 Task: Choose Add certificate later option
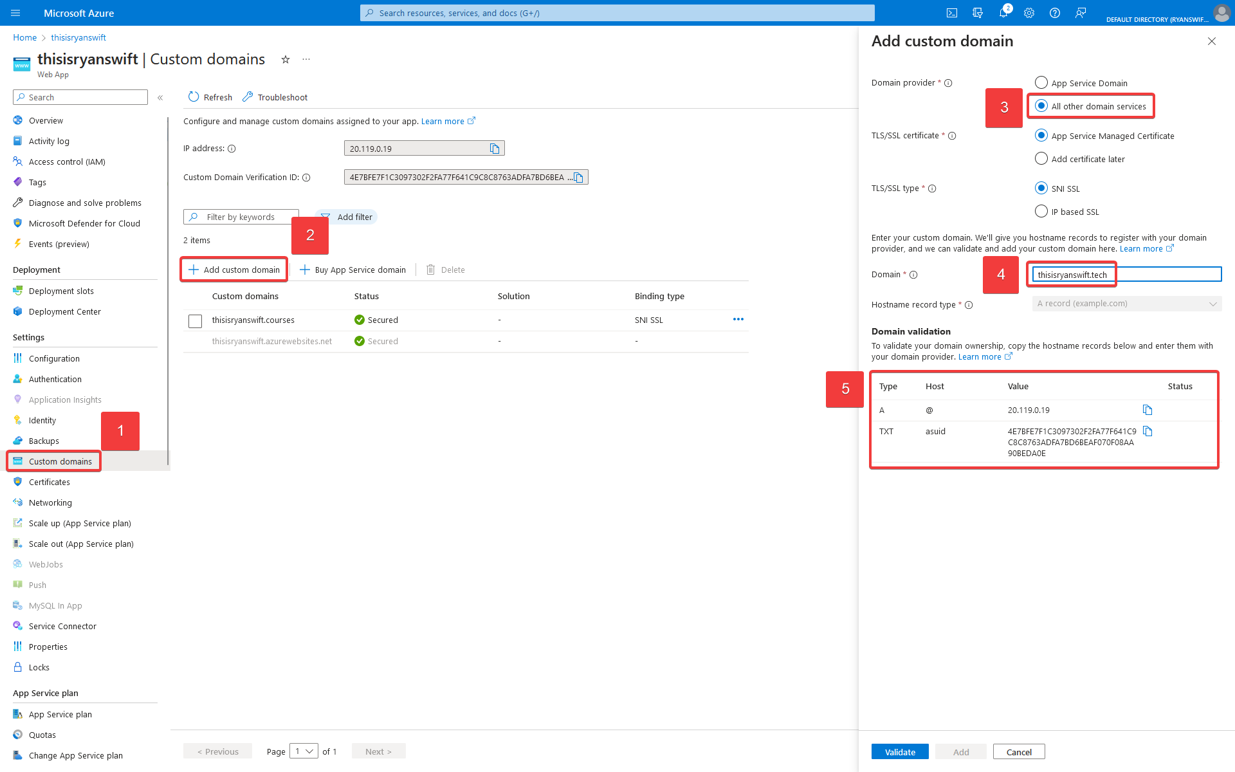pyautogui.click(x=1041, y=158)
